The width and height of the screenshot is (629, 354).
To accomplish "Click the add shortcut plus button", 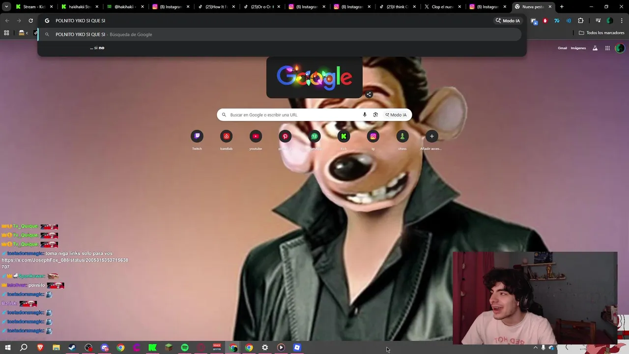I will tap(431, 137).
